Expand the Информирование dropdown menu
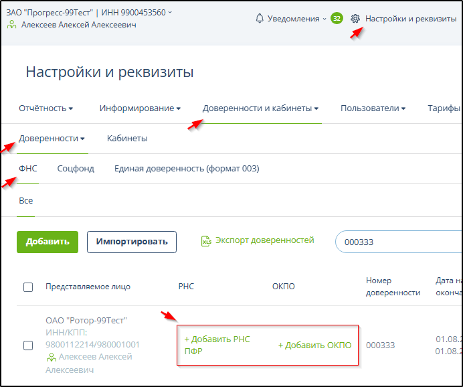463x387 pixels. point(140,108)
